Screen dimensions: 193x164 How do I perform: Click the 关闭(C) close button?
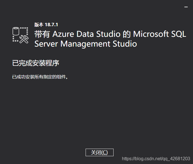coord(99,152)
